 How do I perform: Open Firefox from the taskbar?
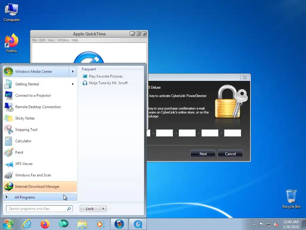(x=45, y=224)
